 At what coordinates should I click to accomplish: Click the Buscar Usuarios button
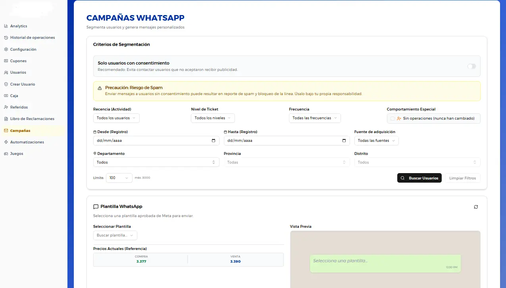(x=419, y=178)
